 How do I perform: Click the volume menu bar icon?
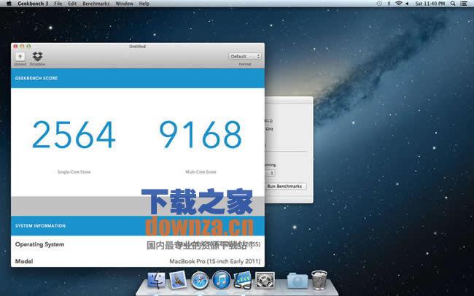click(x=407, y=4)
